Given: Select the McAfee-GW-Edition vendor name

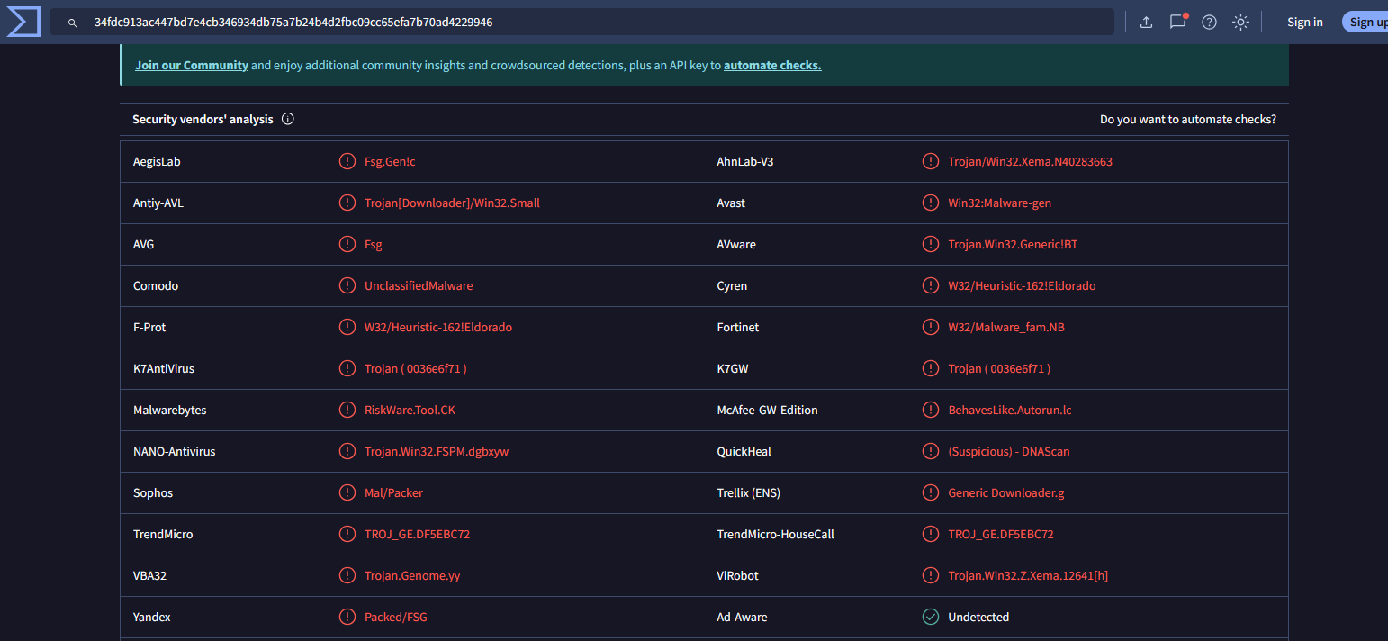Looking at the screenshot, I should tap(768, 410).
